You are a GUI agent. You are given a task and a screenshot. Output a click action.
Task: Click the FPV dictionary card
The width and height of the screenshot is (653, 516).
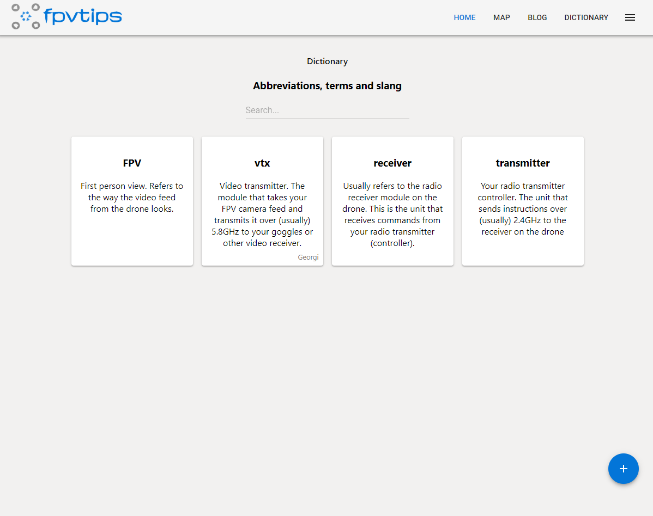pos(132,201)
